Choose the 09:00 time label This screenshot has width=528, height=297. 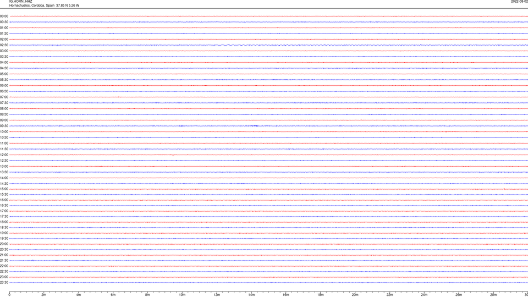point(4,120)
